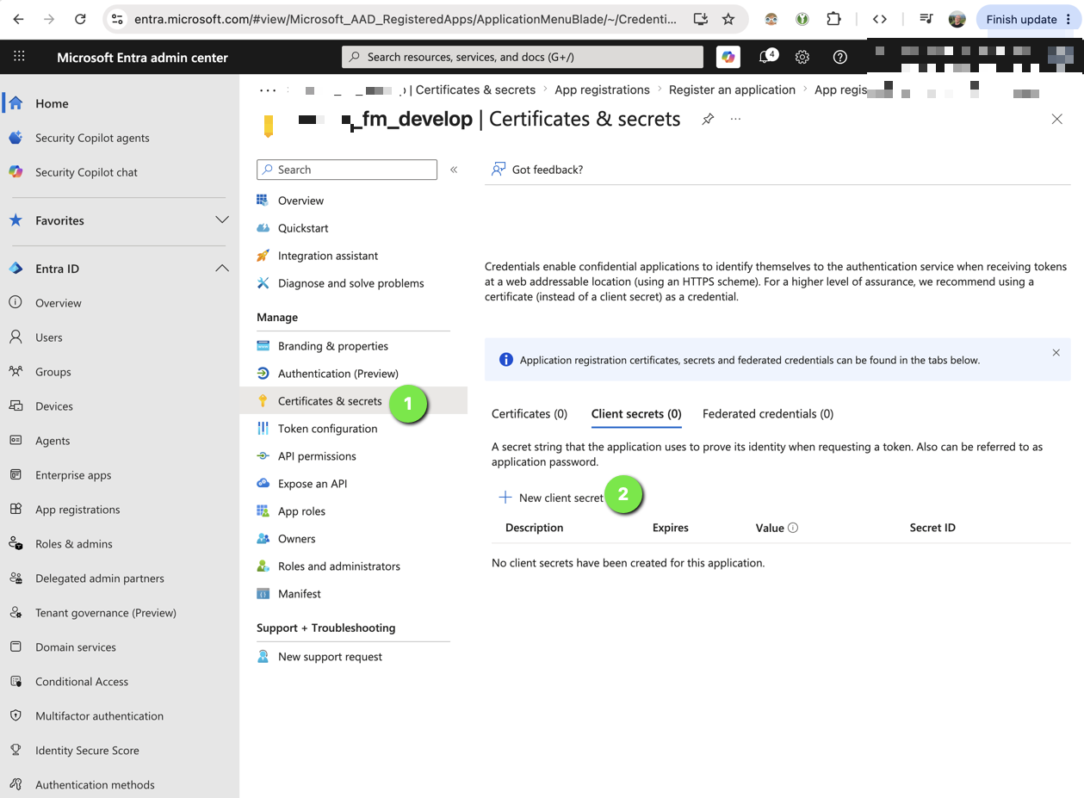This screenshot has width=1084, height=798.
Task: Expand the breadcrumb ellipsis
Action: (x=268, y=90)
